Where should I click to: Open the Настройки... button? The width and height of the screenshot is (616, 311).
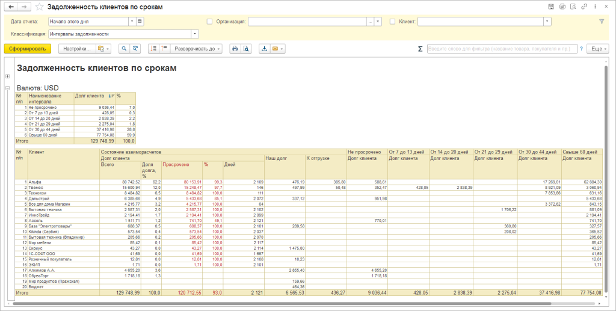77,49
